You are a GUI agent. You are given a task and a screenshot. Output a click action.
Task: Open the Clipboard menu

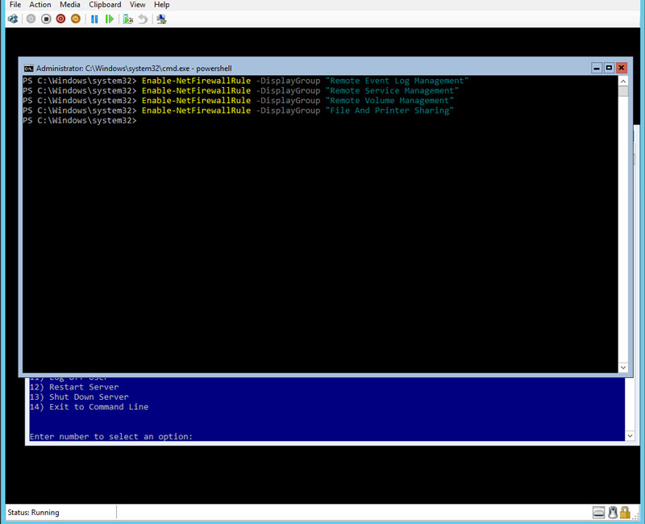pos(105,5)
